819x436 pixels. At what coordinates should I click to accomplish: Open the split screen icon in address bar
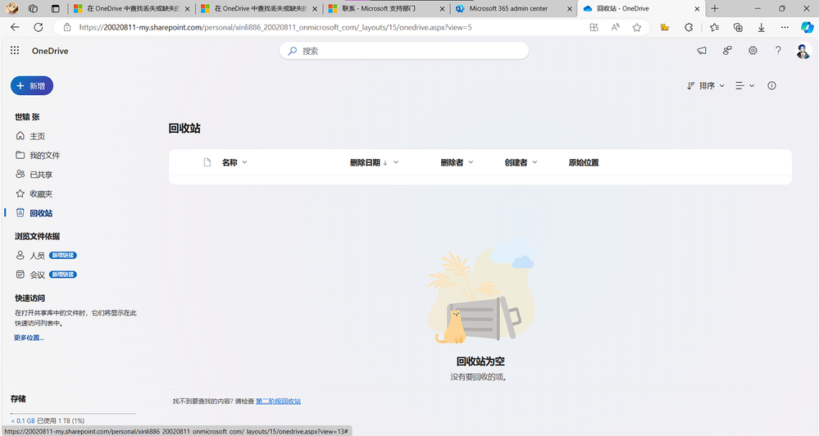click(594, 27)
